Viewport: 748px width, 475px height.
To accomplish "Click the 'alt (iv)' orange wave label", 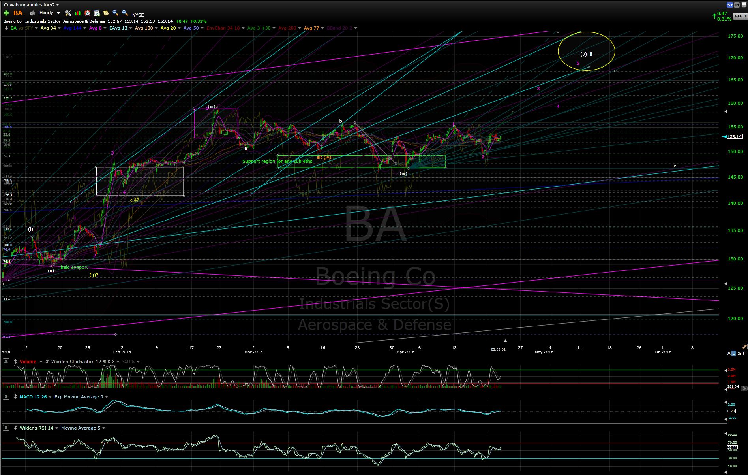I will [x=324, y=157].
